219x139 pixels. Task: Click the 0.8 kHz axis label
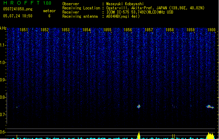click(3, 97)
